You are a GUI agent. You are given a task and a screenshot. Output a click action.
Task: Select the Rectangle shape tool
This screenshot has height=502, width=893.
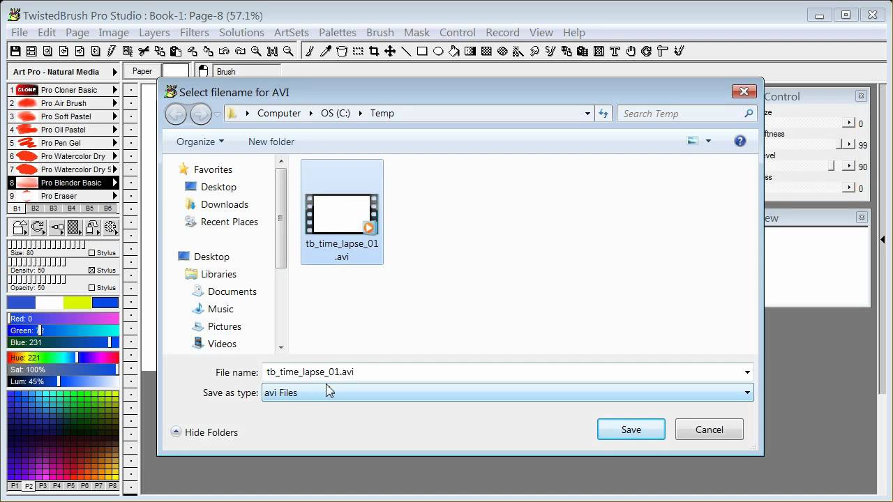[422, 51]
